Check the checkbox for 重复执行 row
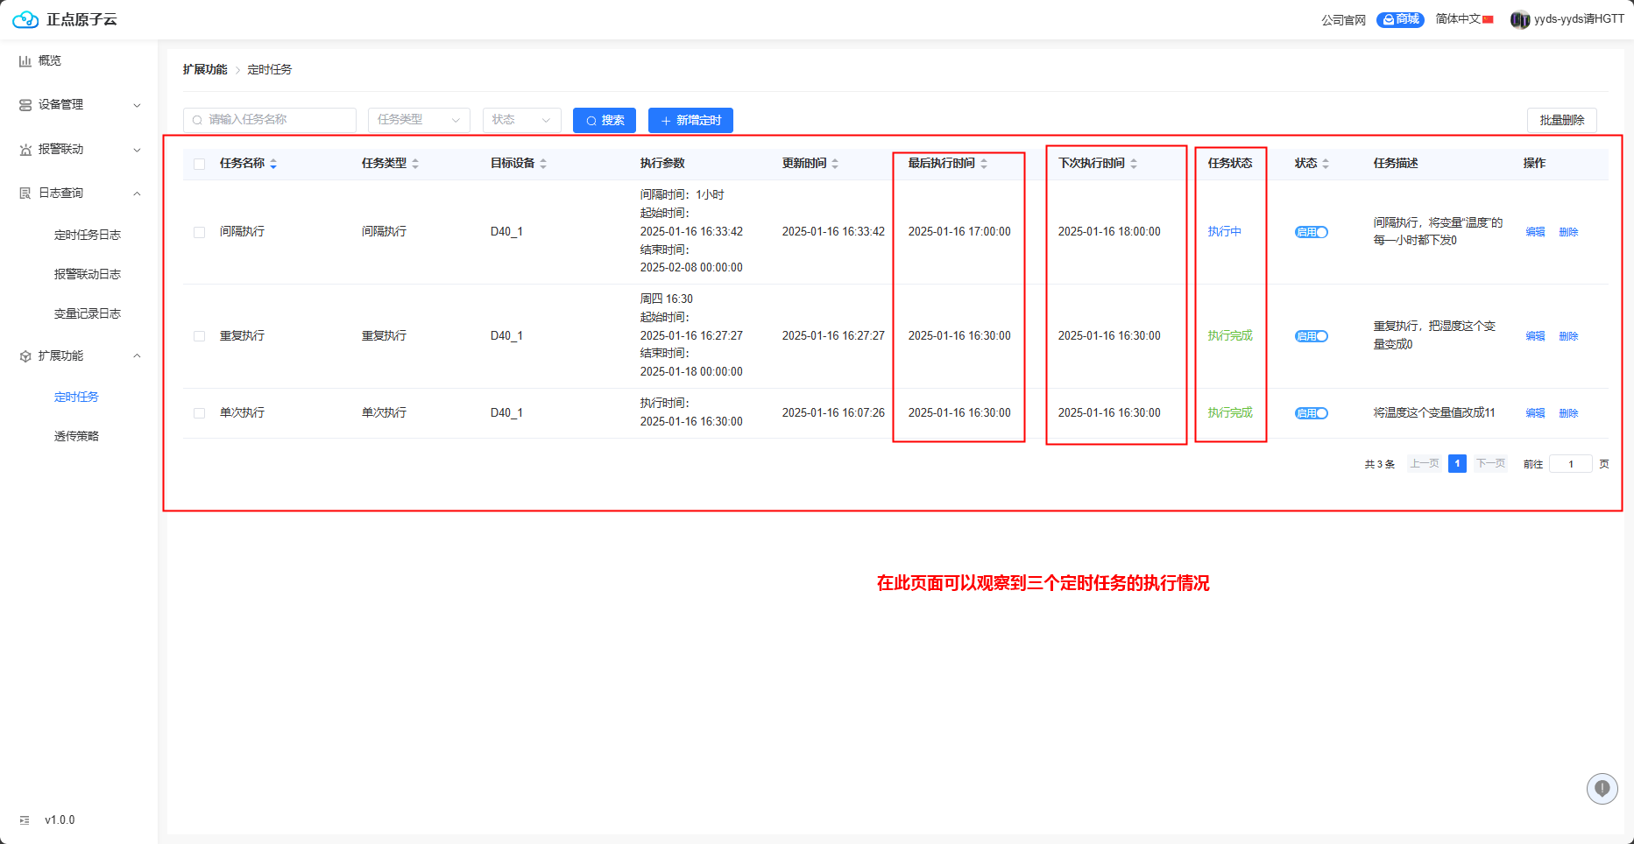Image resolution: width=1634 pixels, height=844 pixels. point(200,336)
